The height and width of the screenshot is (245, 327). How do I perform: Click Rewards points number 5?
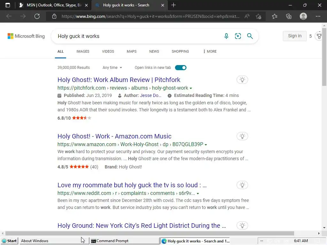point(310,36)
